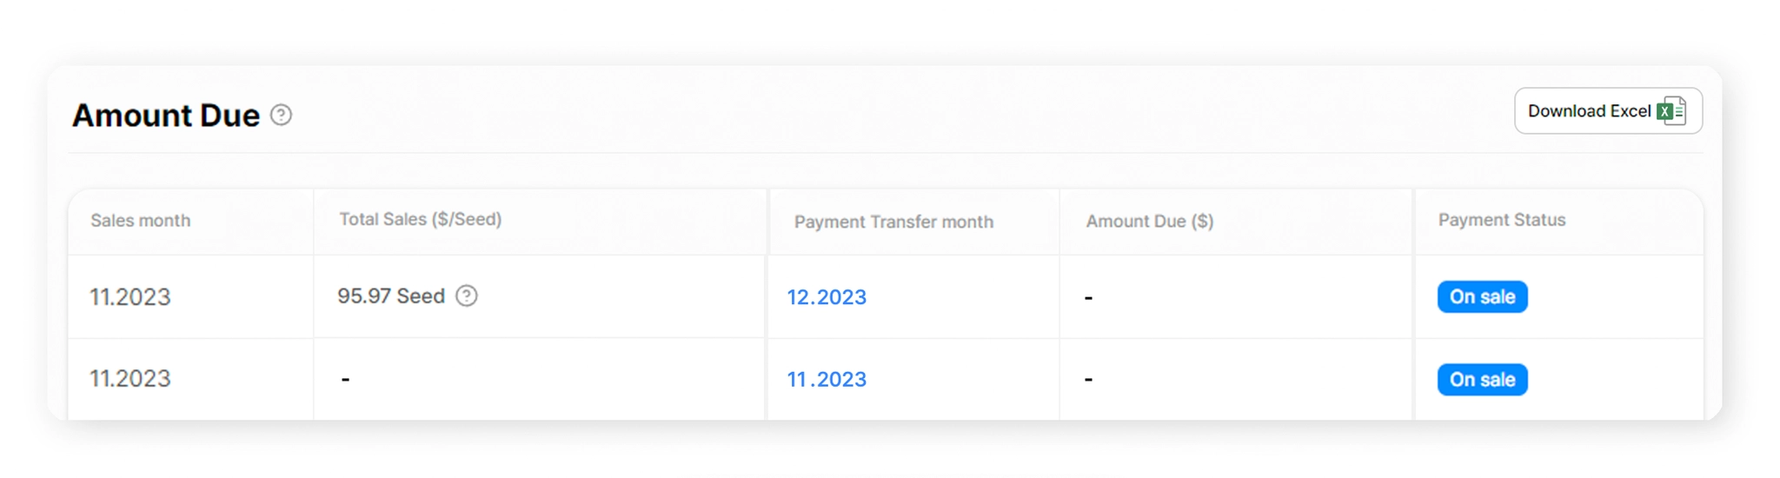Click the On sale badge in second row
Screen dimensions: 1780x478
click(x=1482, y=380)
